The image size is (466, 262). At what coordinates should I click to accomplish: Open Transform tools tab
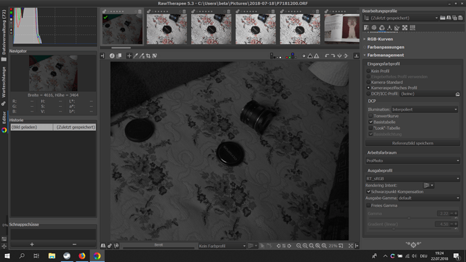tap(396, 28)
